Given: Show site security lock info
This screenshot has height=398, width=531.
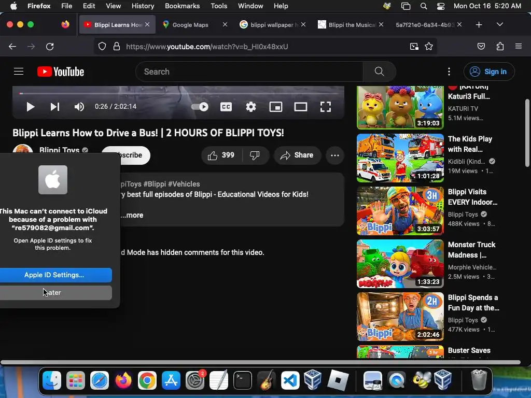Looking at the screenshot, I should pyautogui.click(x=117, y=46).
